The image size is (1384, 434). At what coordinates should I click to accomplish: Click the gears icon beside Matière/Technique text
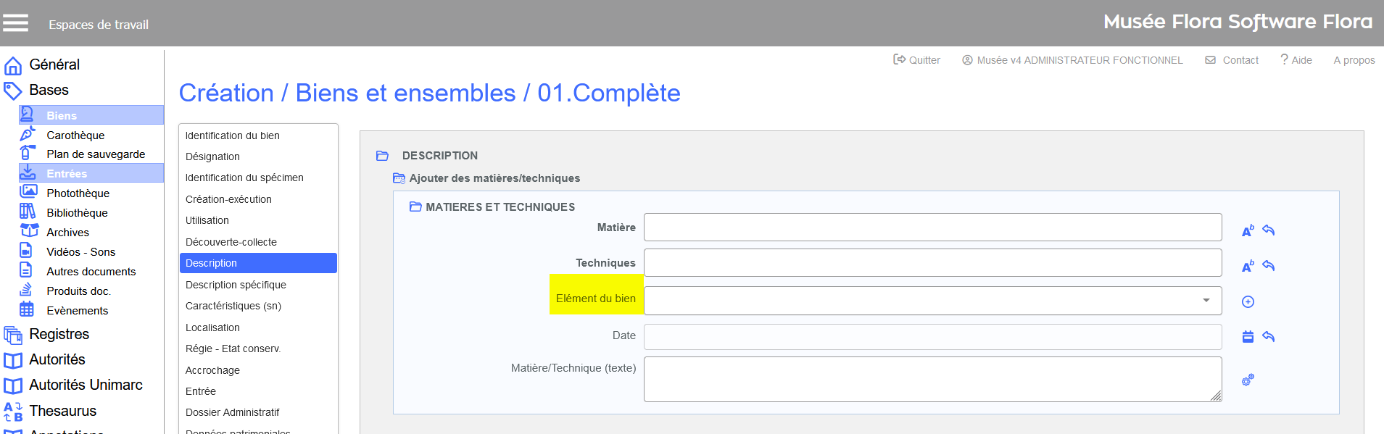click(1248, 380)
